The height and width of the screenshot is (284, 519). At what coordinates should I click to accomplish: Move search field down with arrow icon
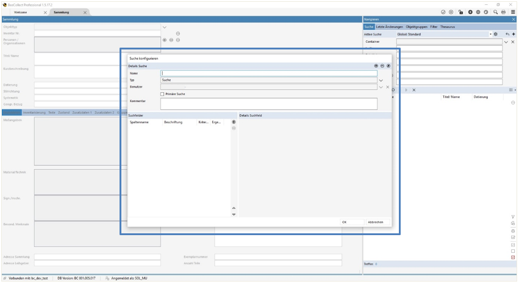pyautogui.click(x=234, y=214)
